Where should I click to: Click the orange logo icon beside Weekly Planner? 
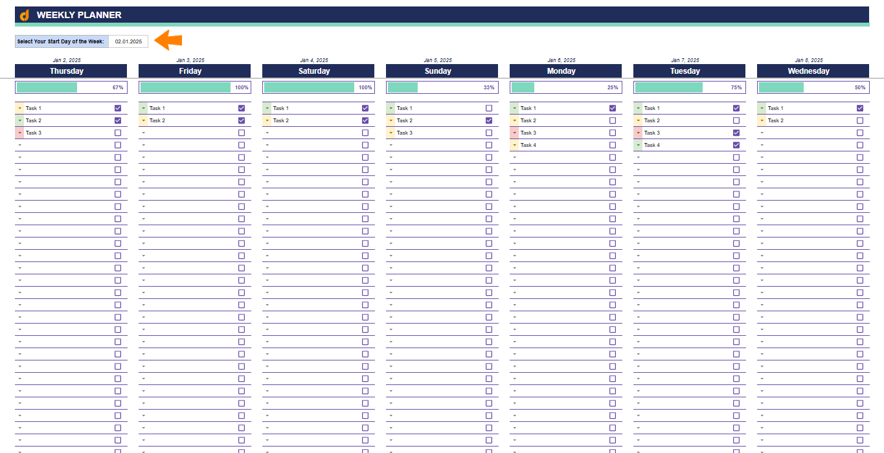[x=25, y=15]
